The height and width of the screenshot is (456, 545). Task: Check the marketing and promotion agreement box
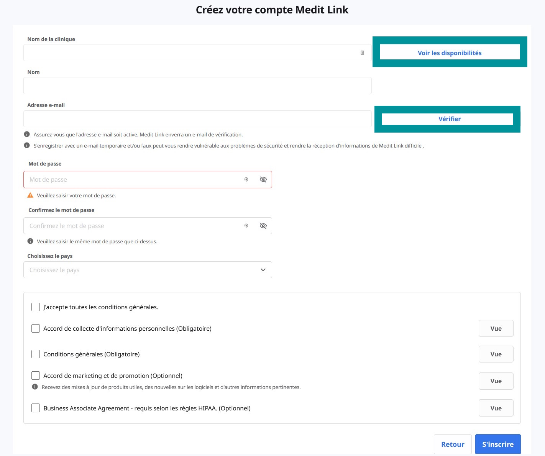coord(36,376)
